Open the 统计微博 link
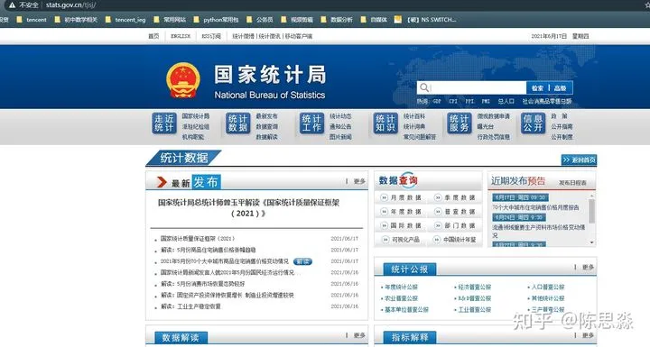 click(x=244, y=36)
